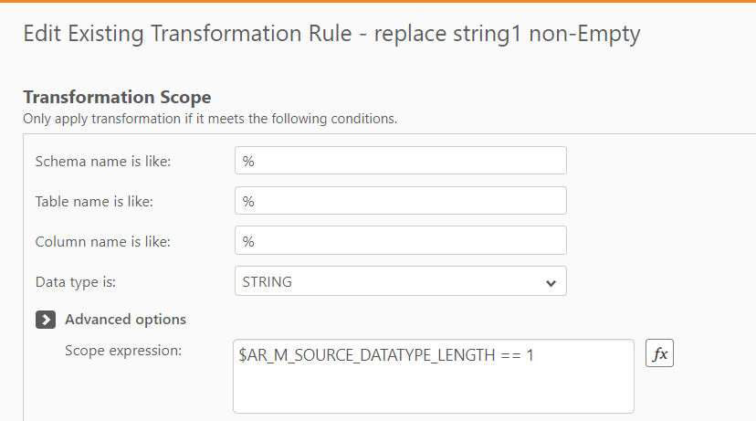Click the Only apply transformation description text
Screen dimensions: 756x421
pyautogui.click(x=210, y=119)
